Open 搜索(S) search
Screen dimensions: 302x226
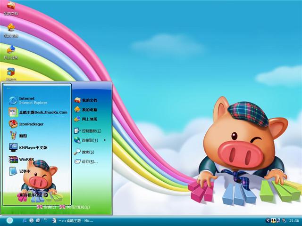pos(84,152)
